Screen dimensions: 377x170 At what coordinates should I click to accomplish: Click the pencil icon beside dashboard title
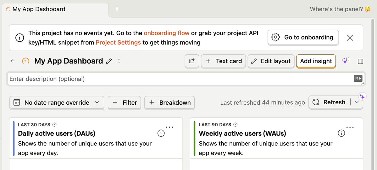[x=109, y=61]
